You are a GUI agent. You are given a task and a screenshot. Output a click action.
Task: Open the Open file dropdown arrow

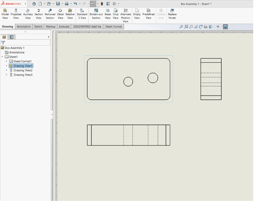(53, 4)
